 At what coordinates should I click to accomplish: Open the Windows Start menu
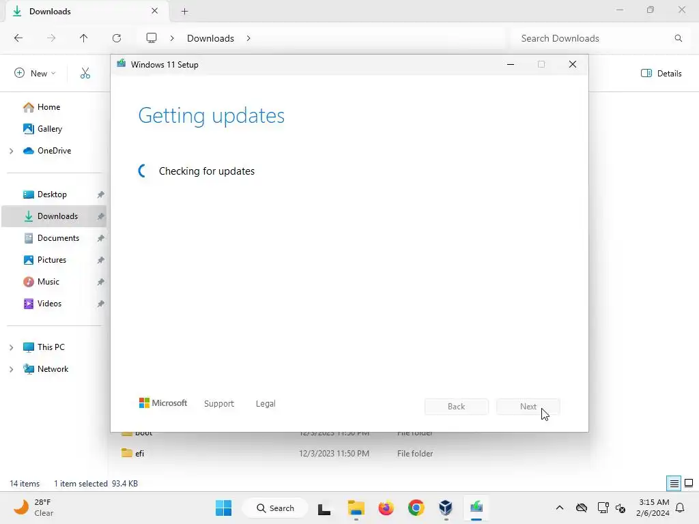pyautogui.click(x=223, y=508)
